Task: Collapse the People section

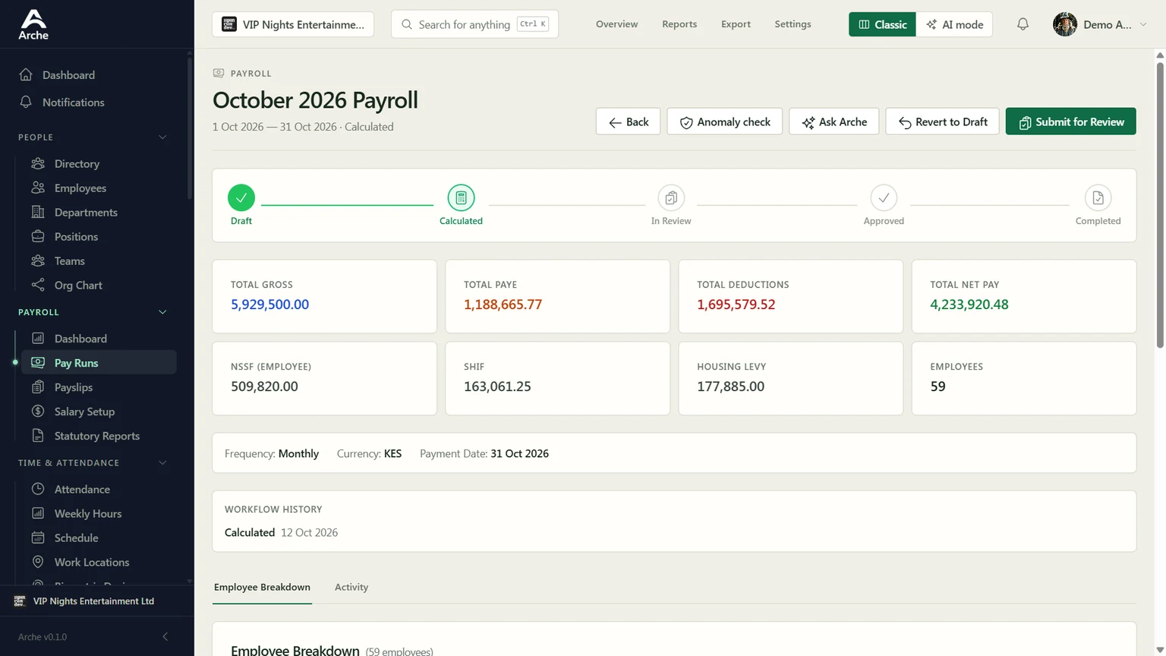Action: point(162,137)
